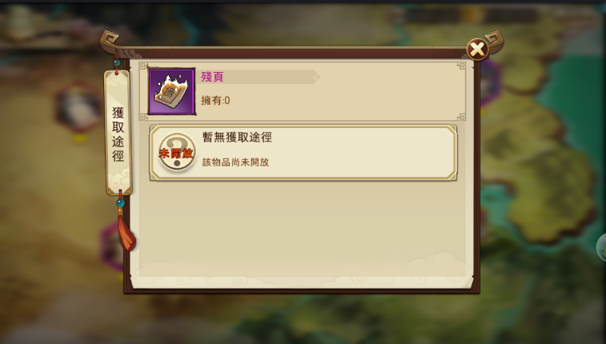
Task: Click the 殘頁 burning page item icon
Action: (x=172, y=91)
